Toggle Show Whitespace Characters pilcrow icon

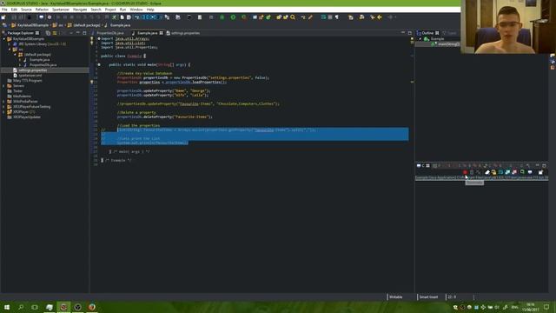click(x=337, y=17)
